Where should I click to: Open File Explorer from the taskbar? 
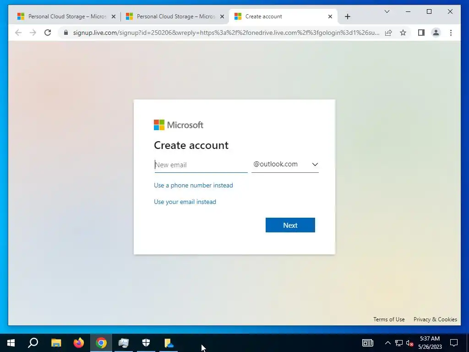click(56, 343)
